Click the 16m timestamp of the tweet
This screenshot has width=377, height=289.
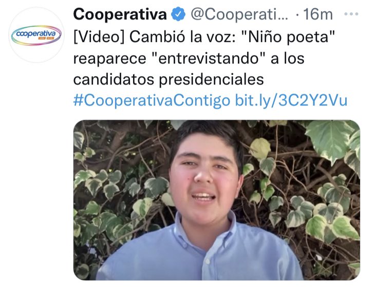(x=318, y=14)
